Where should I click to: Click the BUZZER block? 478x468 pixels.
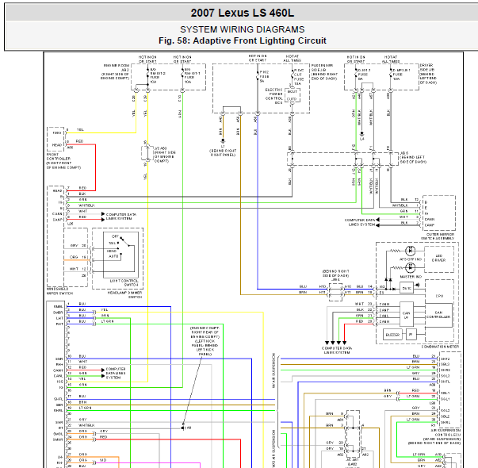[392, 335]
